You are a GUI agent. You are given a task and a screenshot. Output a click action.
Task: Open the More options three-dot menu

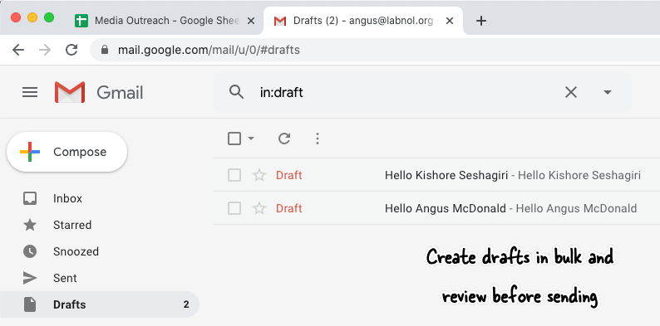tap(318, 139)
